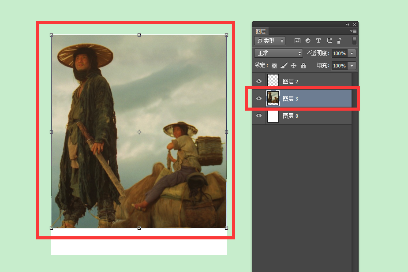408x272 pixels.
Task: Click the bottom-right transform handle
Action: [226, 228]
